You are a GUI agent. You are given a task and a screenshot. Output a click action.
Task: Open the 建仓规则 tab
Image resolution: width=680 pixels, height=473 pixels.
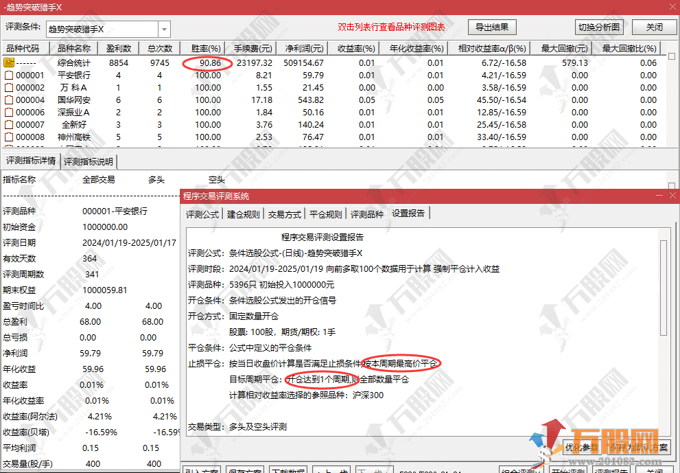(x=244, y=214)
